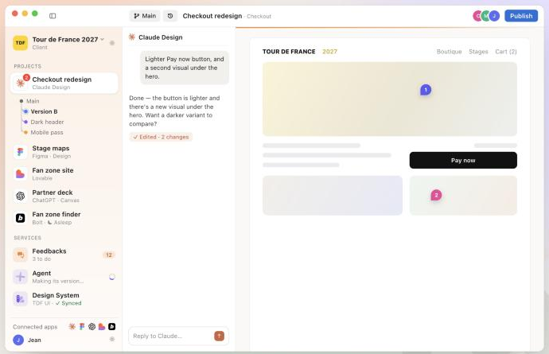
Task: Click the ChatGPT icon beside Partner deck
Action: (x=21, y=196)
